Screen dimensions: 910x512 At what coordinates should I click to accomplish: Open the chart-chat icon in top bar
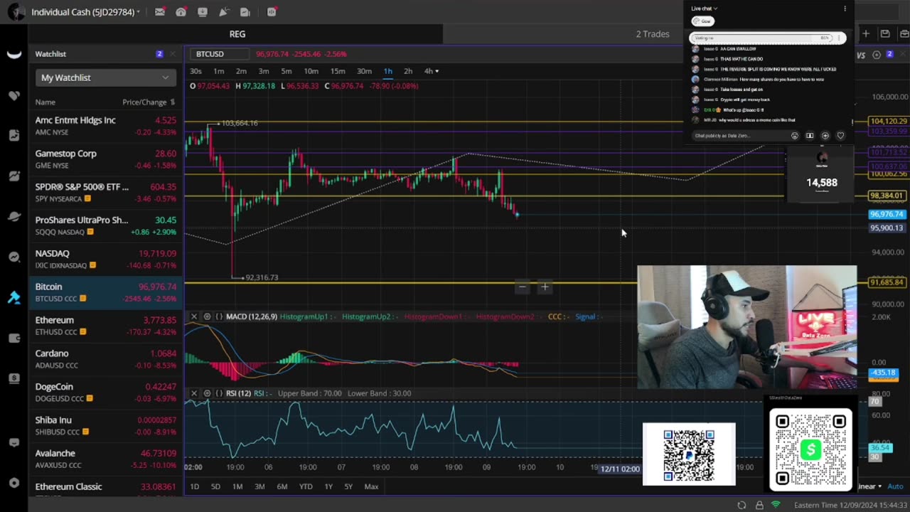(x=245, y=12)
